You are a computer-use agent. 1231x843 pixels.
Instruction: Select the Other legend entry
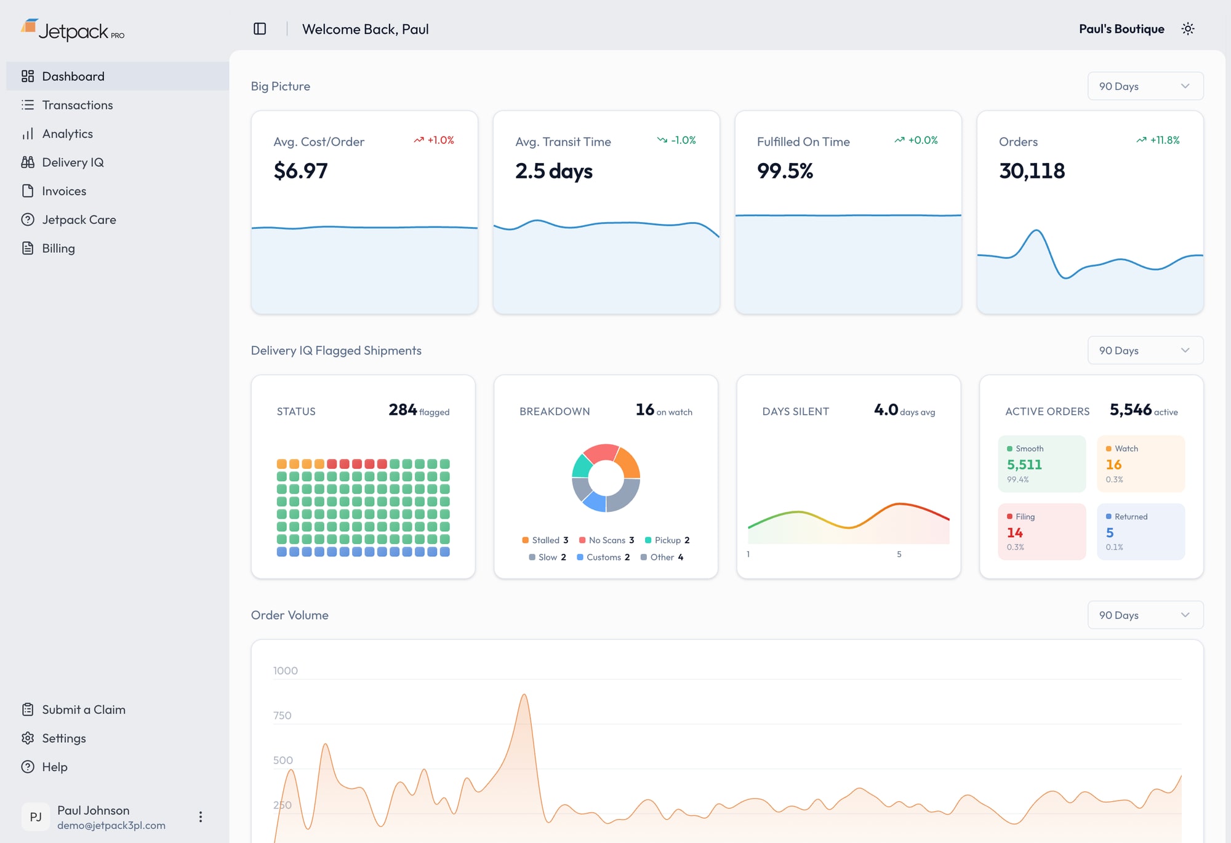[x=662, y=557]
